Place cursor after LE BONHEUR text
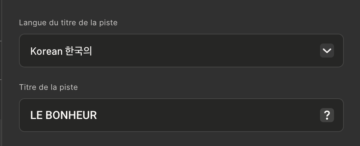This screenshot has width=360, height=146. (x=97, y=115)
